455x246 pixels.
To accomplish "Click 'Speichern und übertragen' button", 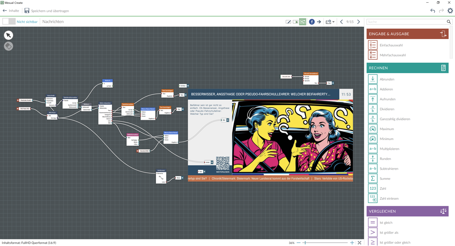I will [47, 11].
